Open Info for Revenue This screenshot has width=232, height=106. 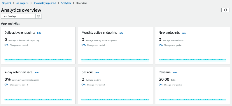175,72
